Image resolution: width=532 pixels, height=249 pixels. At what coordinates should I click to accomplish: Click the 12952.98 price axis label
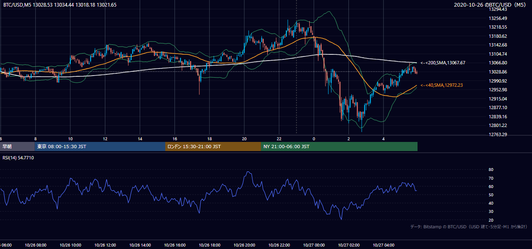pos(498,90)
